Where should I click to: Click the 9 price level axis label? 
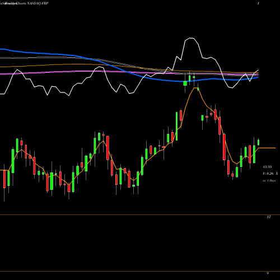click(268, 273)
